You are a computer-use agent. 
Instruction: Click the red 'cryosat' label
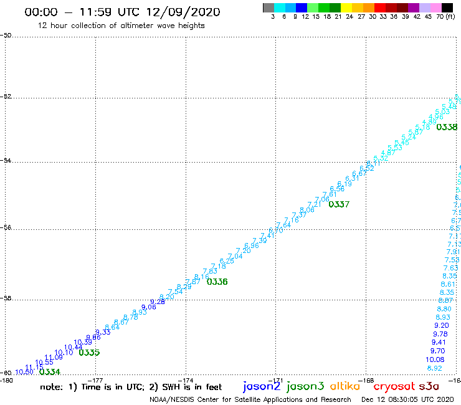pyautogui.click(x=394, y=386)
